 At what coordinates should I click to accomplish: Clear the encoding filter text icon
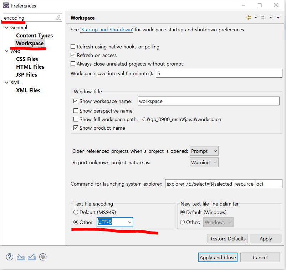click(58, 18)
